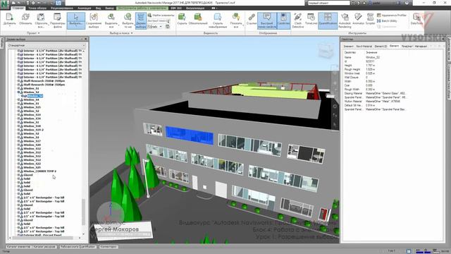Toggle the Quantification tool button
This screenshot has height=254, width=451.
tap(328, 20)
